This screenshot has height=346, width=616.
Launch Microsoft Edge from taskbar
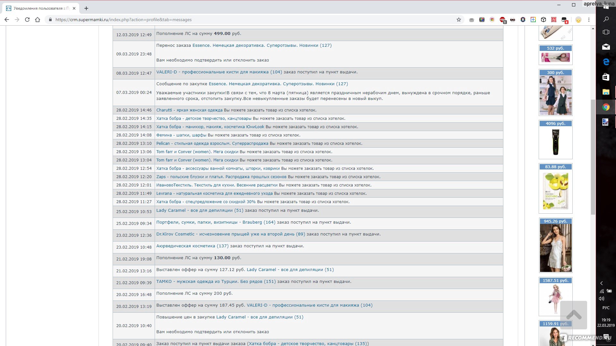(x=606, y=62)
